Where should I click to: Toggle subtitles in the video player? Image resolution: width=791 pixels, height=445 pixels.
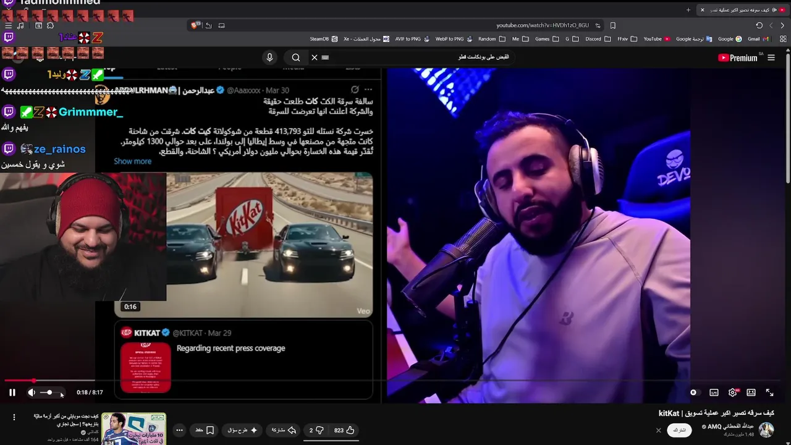tap(714, 392)
